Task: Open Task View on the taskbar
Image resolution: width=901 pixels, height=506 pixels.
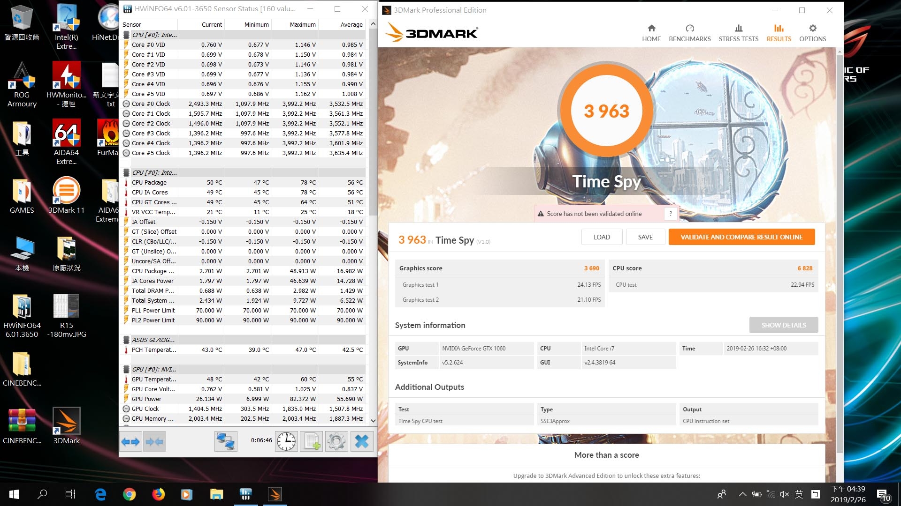Action: (70, 494)
